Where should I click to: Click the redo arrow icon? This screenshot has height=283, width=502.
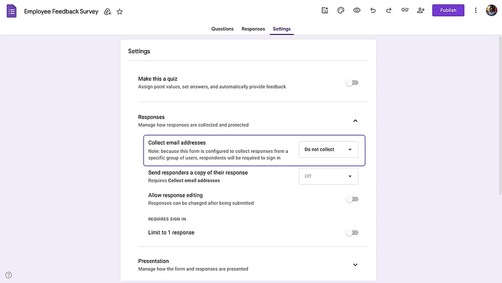[x=389, y=10]
